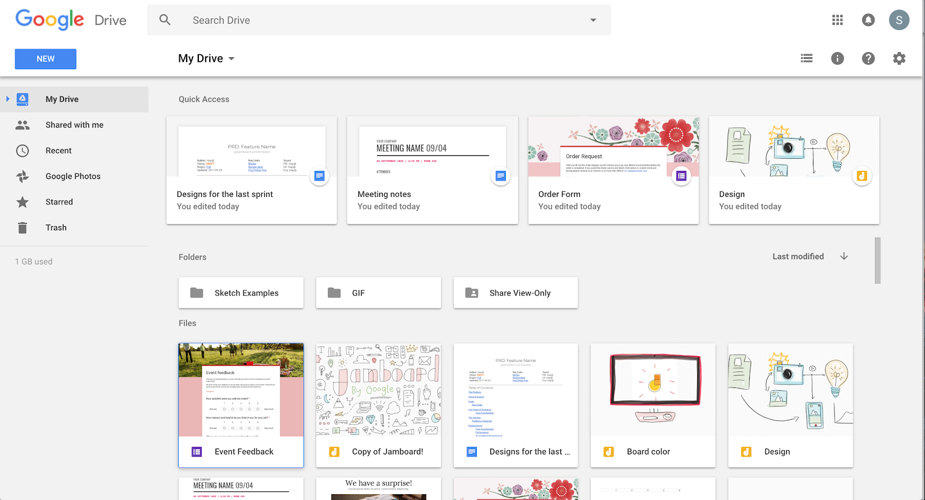925x500 pixels.
Task: Open the GIF folder
Action: click(x=379, y=293)
